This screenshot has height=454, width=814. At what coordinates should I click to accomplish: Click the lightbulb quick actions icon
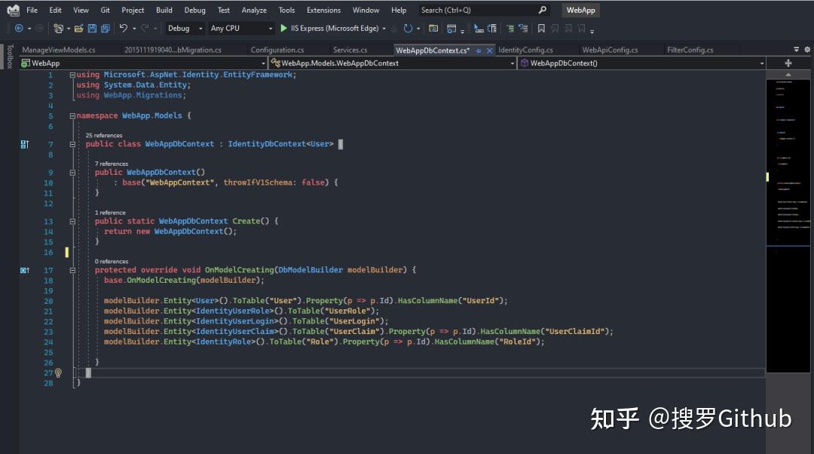coord(58,373)
